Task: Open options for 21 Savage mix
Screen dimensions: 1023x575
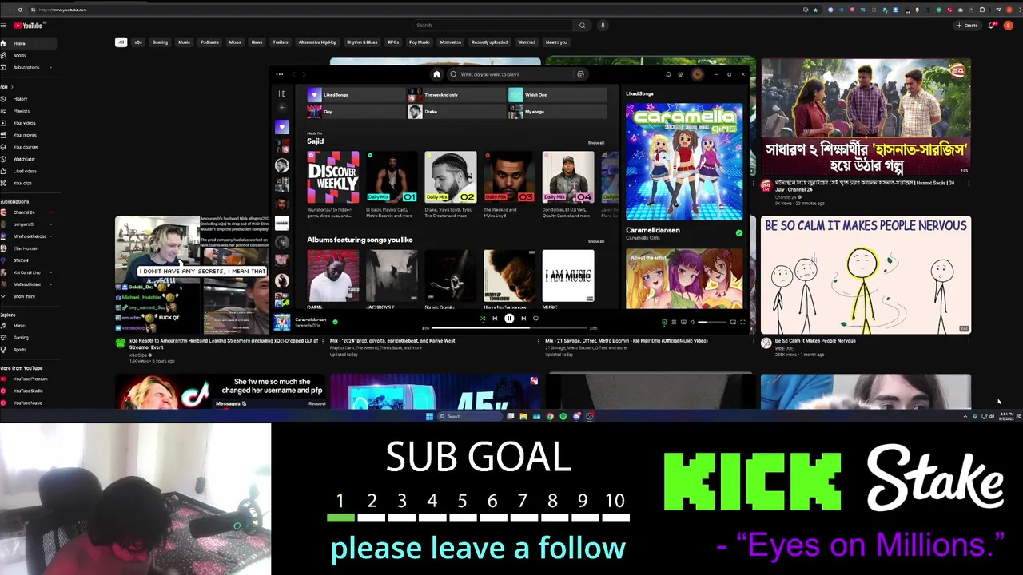Action: pyautogui.click(x=753, y=341)
